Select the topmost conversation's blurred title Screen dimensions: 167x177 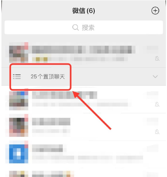(84, 50)
